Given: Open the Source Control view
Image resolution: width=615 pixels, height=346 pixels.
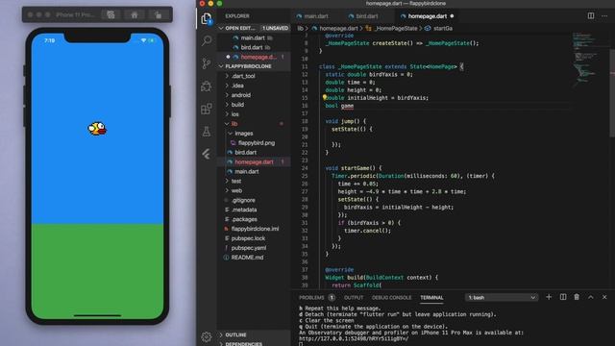Looking at the screenshot, I should pyautogui.click(x=207, y=63).
